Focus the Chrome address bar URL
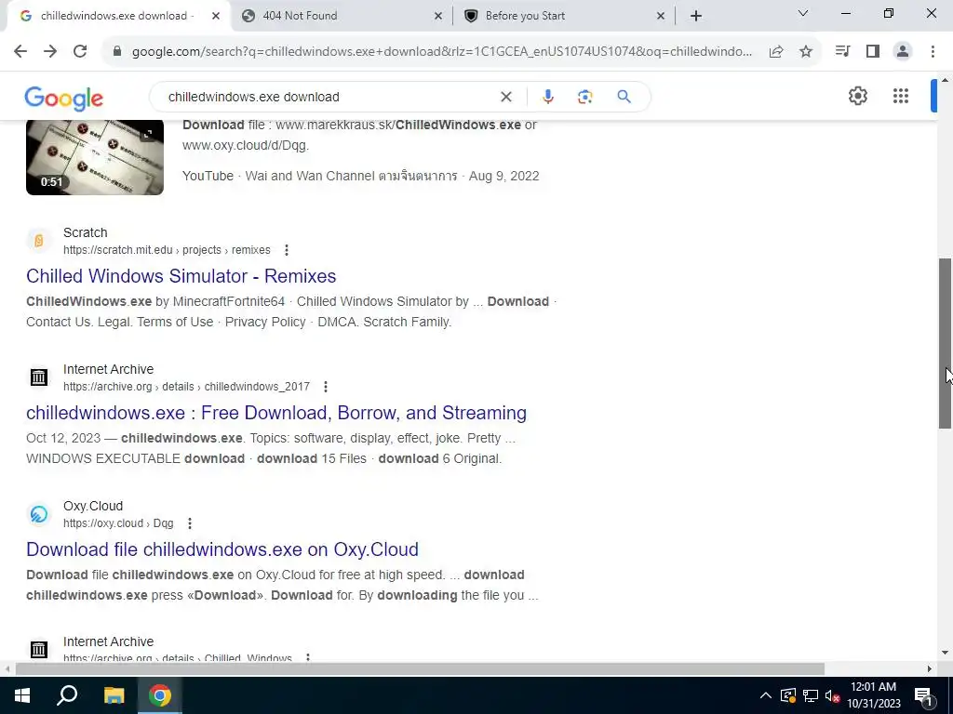The height and width of the screenshot is (714, 953). click(442, 52)
